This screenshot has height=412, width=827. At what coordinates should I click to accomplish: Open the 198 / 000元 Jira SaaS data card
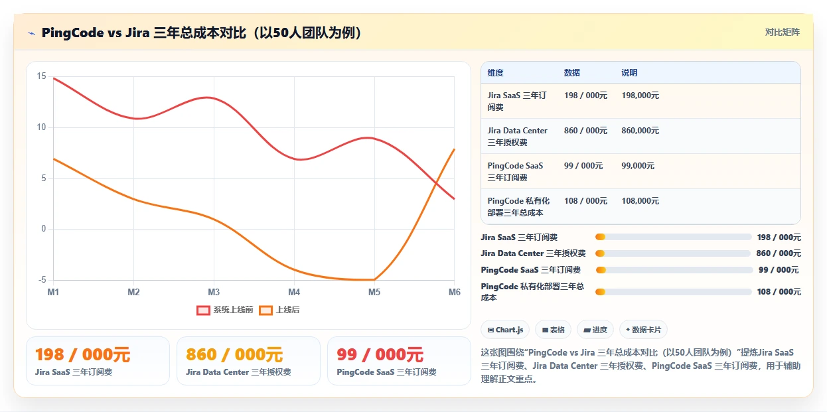98,361
